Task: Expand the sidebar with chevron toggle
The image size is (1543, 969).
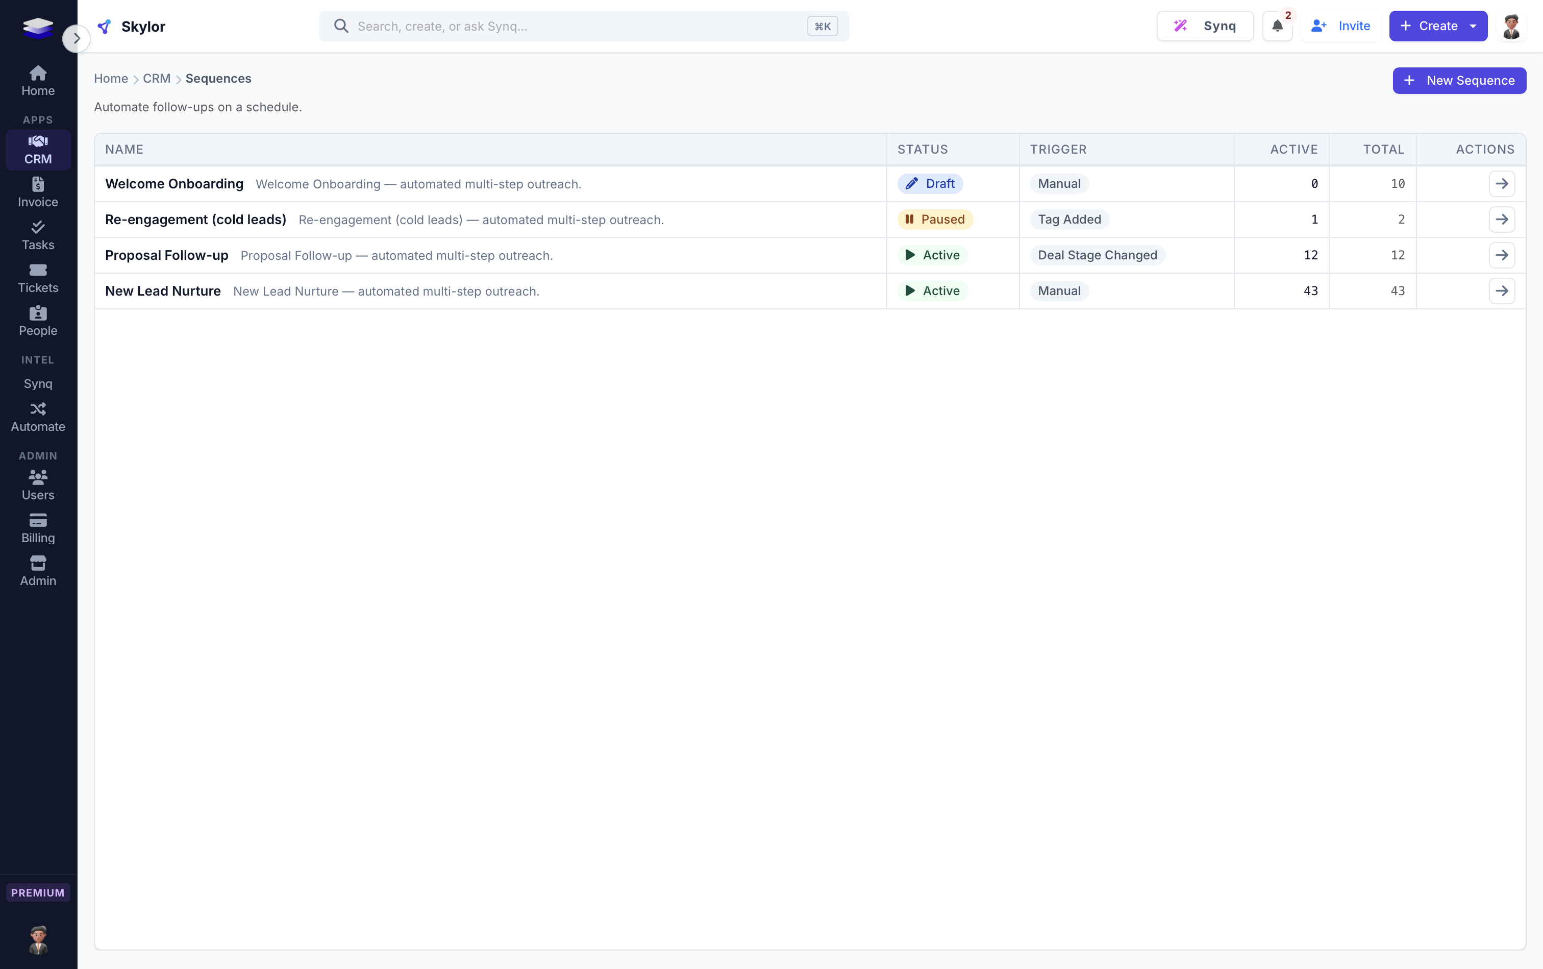Action: (x=76, y=38)
